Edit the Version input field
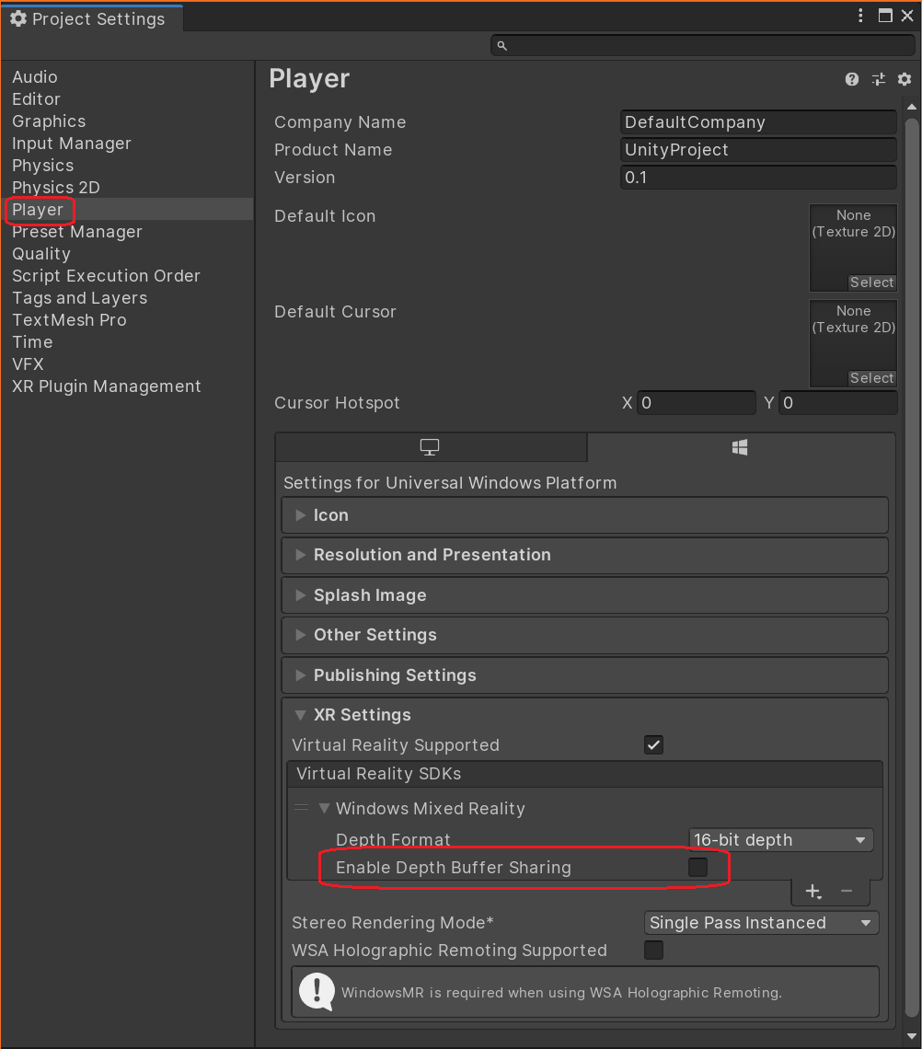The width and height of the screenshot is (922, 1049). [x=758, y=178]
